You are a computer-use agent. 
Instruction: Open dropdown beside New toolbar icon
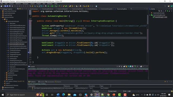pos(3,6)
